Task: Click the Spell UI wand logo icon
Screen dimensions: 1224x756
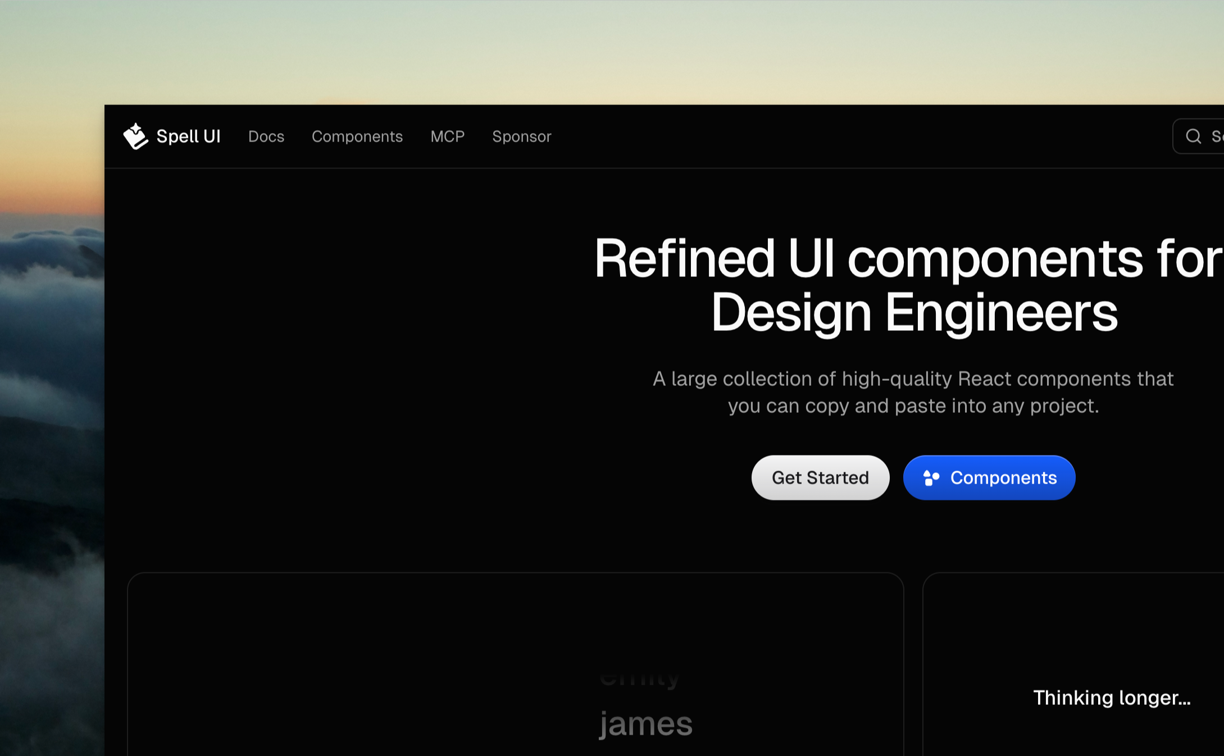Action: point(135,136)
